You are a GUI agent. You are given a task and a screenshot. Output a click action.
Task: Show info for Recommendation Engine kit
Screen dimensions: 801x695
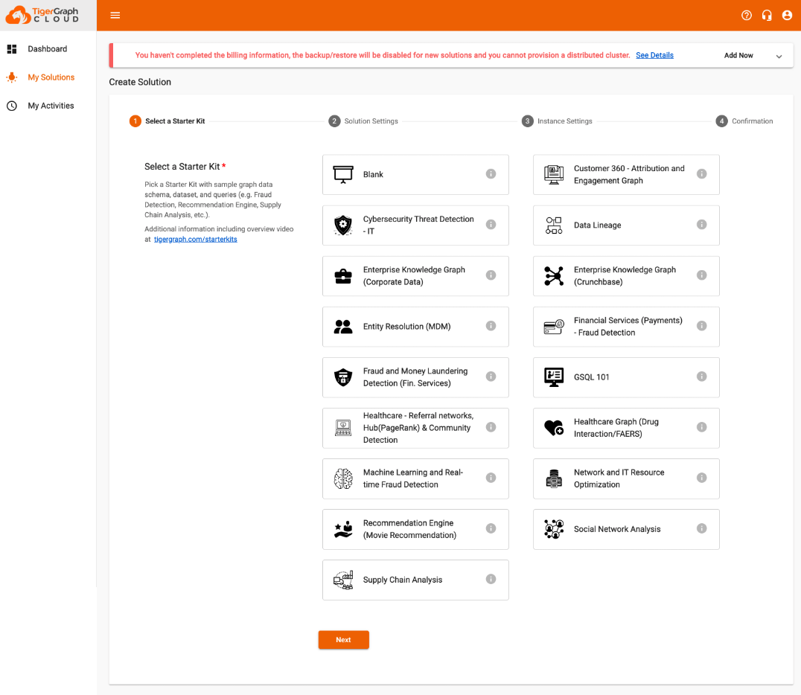point(491,528)
